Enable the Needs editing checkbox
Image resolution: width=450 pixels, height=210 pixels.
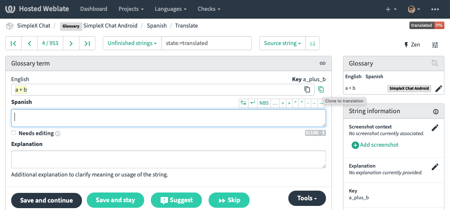click(13, 133)
